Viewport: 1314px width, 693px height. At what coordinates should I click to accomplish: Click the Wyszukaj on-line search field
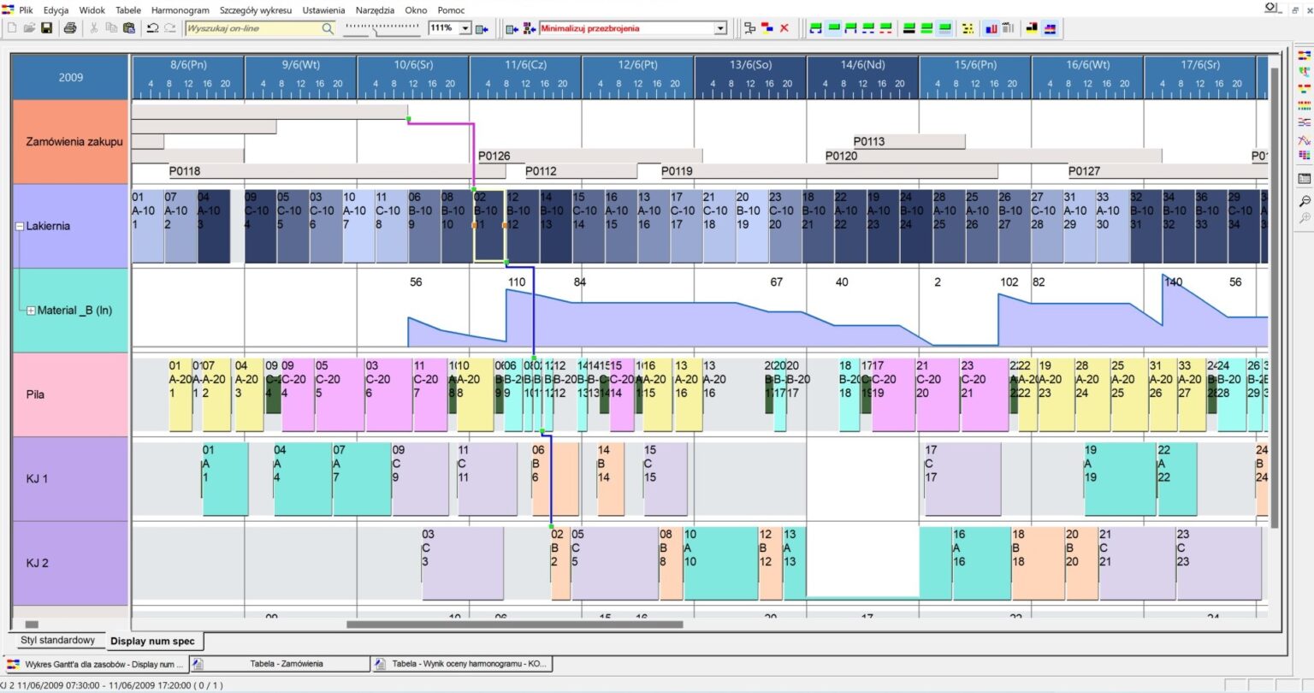coord(252,28)
